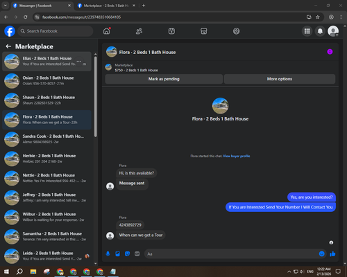The image size is (347, 277).
Task: Open Osian - 2 Beds 1 Bath House chat
Action: [46, 81]
